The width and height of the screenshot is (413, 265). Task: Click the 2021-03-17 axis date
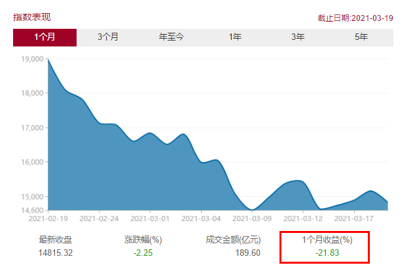tap(354, 219)
